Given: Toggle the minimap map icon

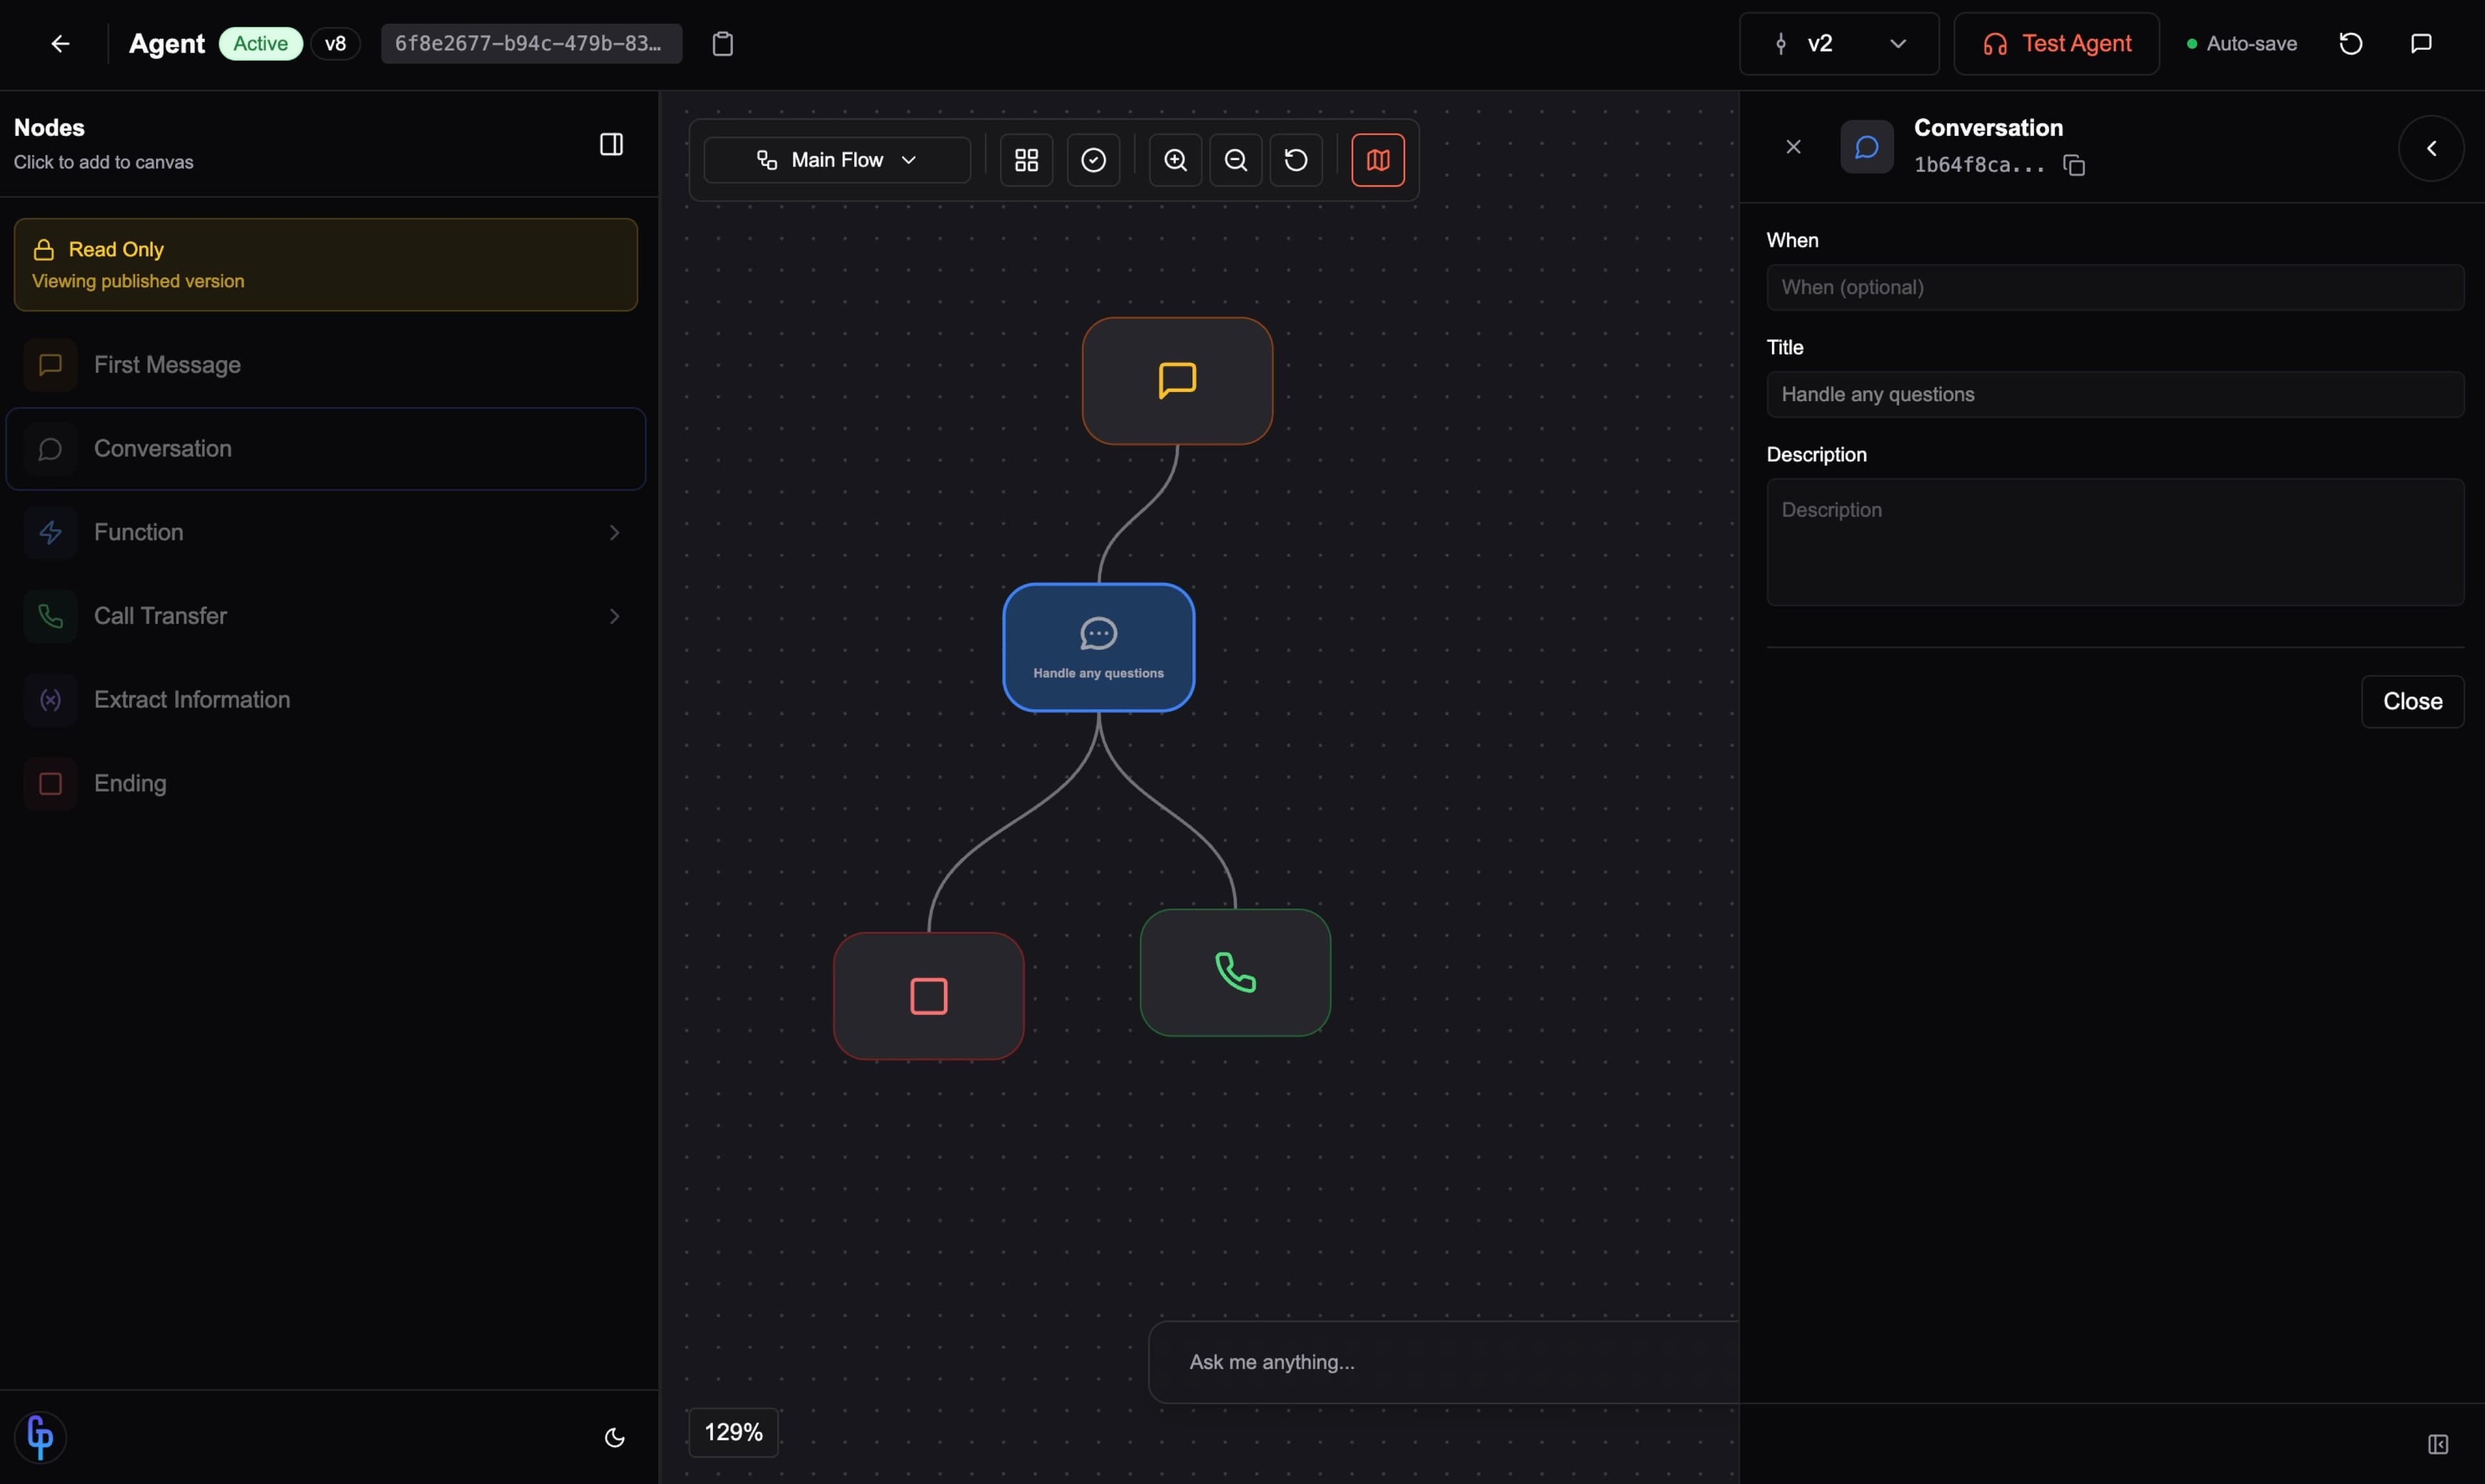Looking at the screenshot, I should click(x=1378, y=160).
